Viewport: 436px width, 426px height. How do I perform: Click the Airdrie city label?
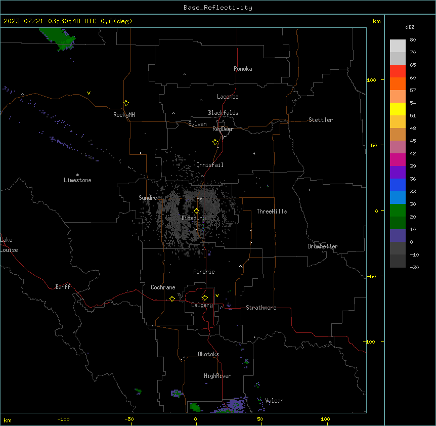204,272
